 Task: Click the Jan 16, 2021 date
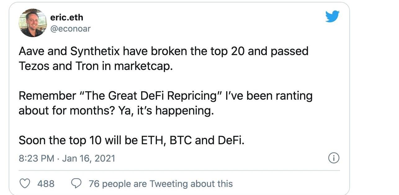tap(88, 158)
